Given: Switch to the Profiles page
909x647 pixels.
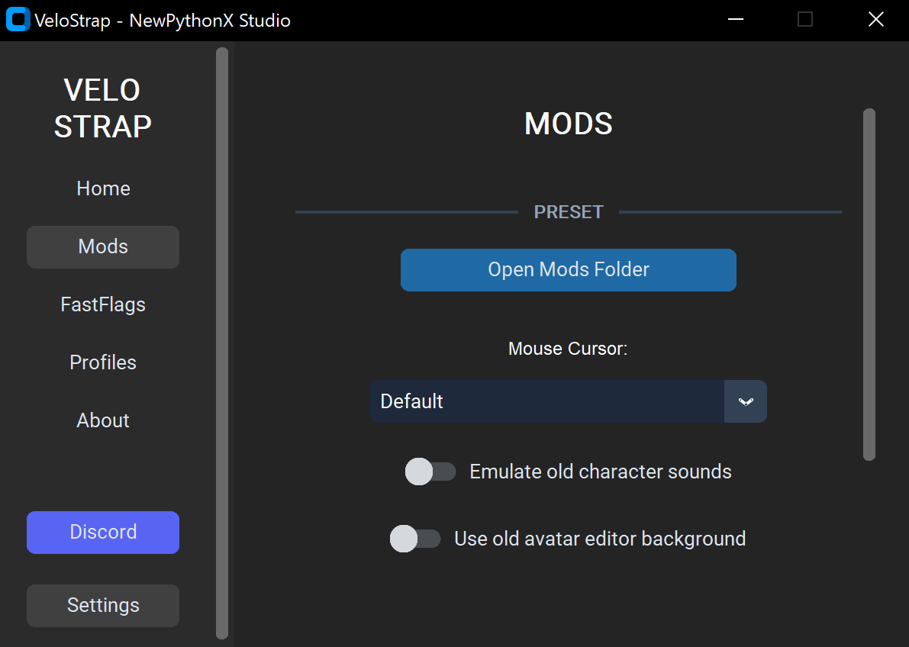Looking at the screenshot, I should click(103, 362).
